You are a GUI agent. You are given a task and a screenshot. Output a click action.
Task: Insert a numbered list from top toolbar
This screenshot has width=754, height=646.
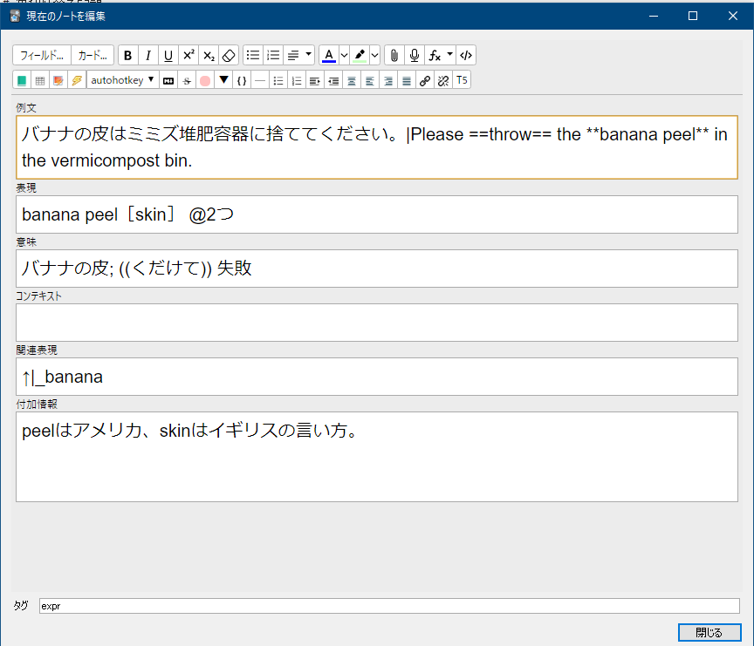[273, 55]
